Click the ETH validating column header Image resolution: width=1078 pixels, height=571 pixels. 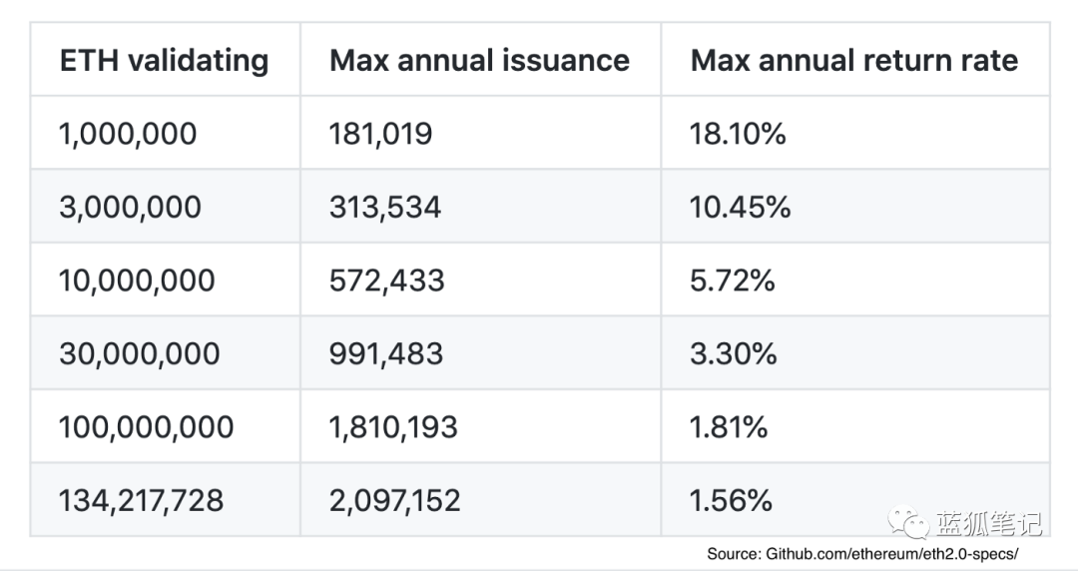pyautogui.click(x=164, y=60)
